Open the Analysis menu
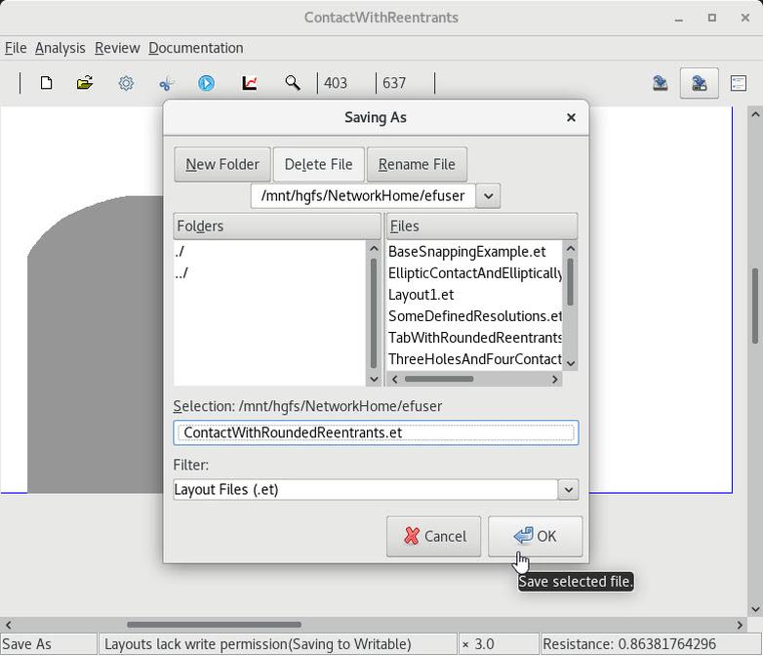Image resolution: width=763 pixels, height=656 pixels. [60, 48]
